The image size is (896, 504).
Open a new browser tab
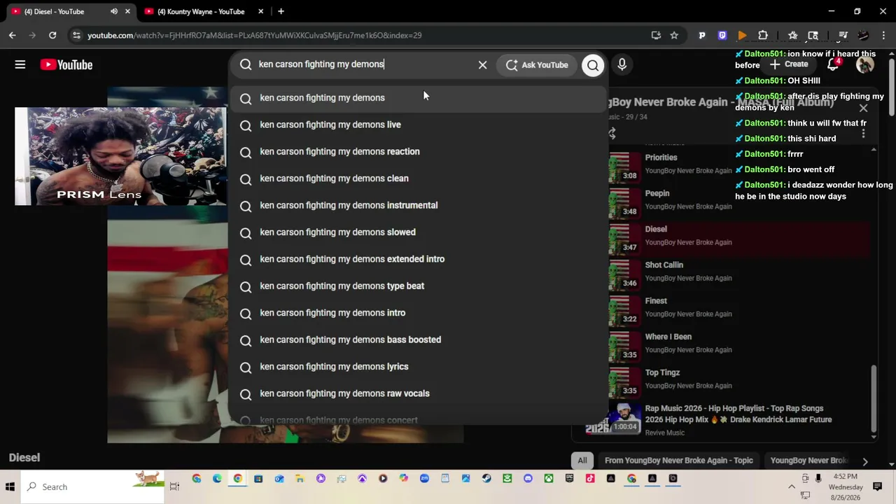point(281,11)
